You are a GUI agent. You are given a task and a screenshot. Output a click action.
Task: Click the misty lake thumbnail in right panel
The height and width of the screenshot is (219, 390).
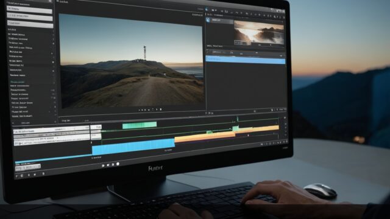(x=258, y=33)
